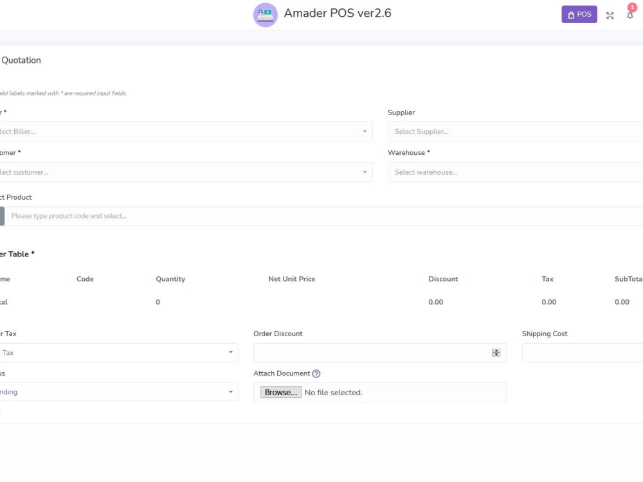Click the SubTotal column header
The image size is (643, 482).
click(629, 279)
